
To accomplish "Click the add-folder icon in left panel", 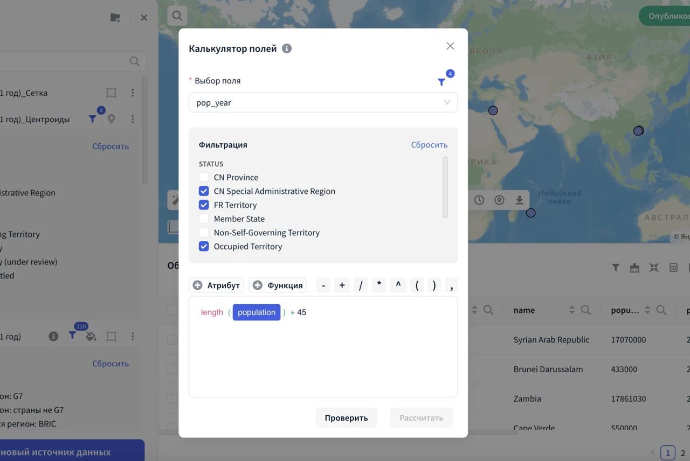I will pyautogui.click(x=115, y=17).
